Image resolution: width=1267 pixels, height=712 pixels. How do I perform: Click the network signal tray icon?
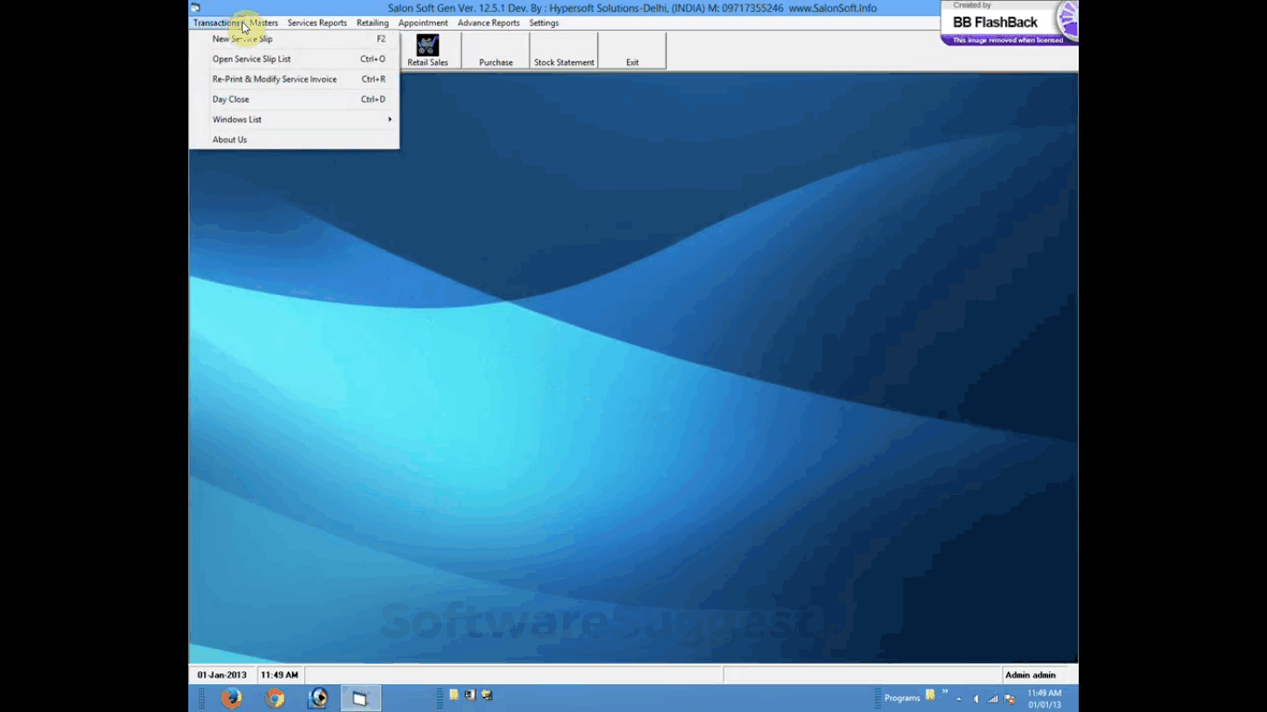992,698
